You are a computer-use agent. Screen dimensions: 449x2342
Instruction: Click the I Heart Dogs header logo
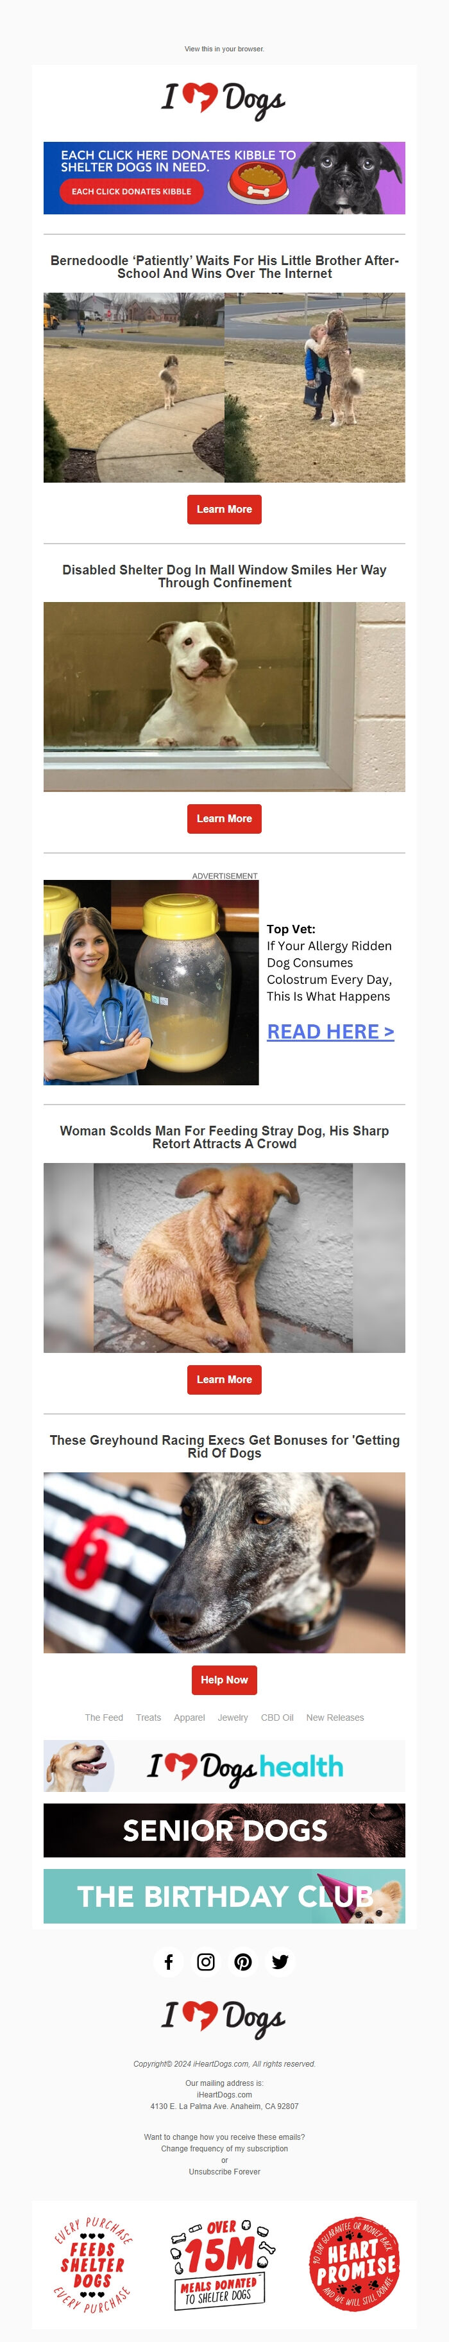click(224, 99)
